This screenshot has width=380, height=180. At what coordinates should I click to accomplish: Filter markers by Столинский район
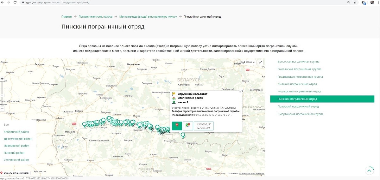[x=16, y=160]
